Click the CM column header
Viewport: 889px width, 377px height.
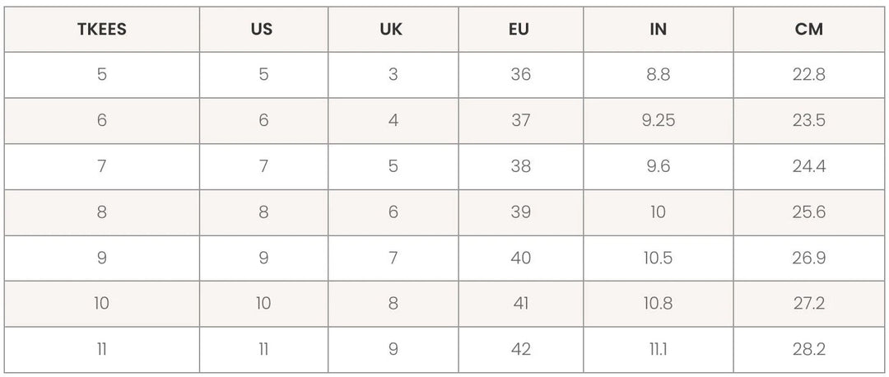tap(809, 30)
